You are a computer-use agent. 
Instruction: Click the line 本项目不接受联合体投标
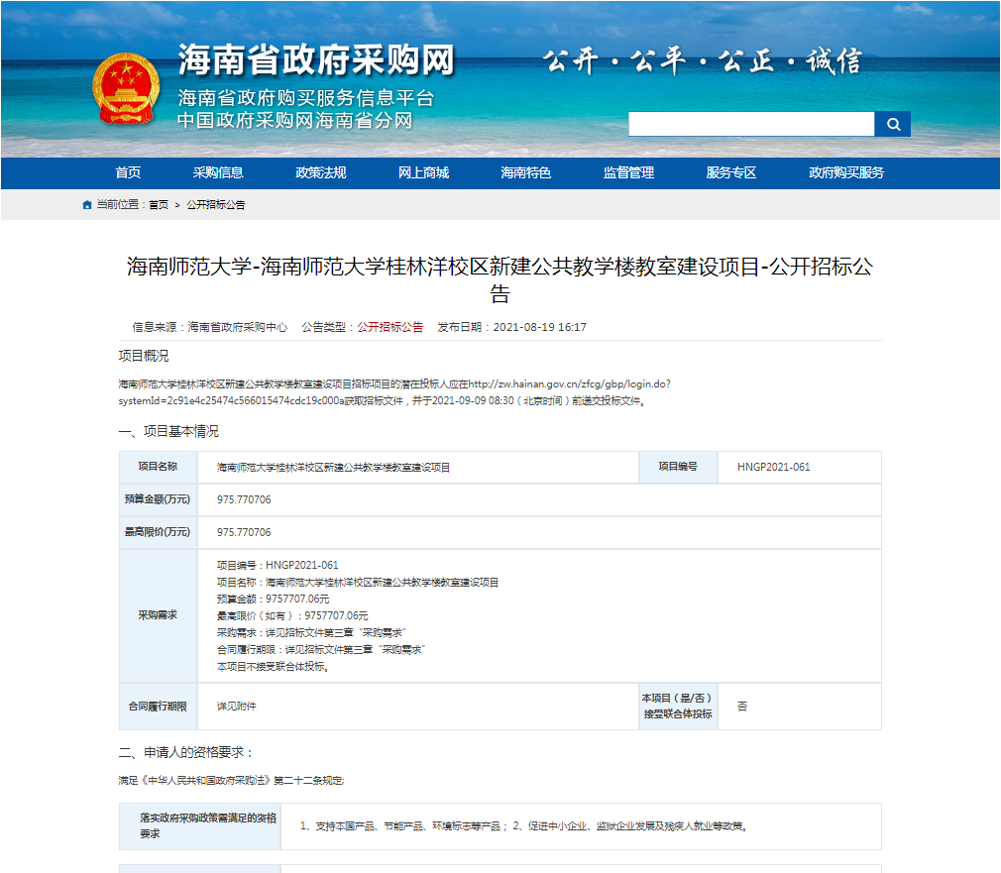274,667
